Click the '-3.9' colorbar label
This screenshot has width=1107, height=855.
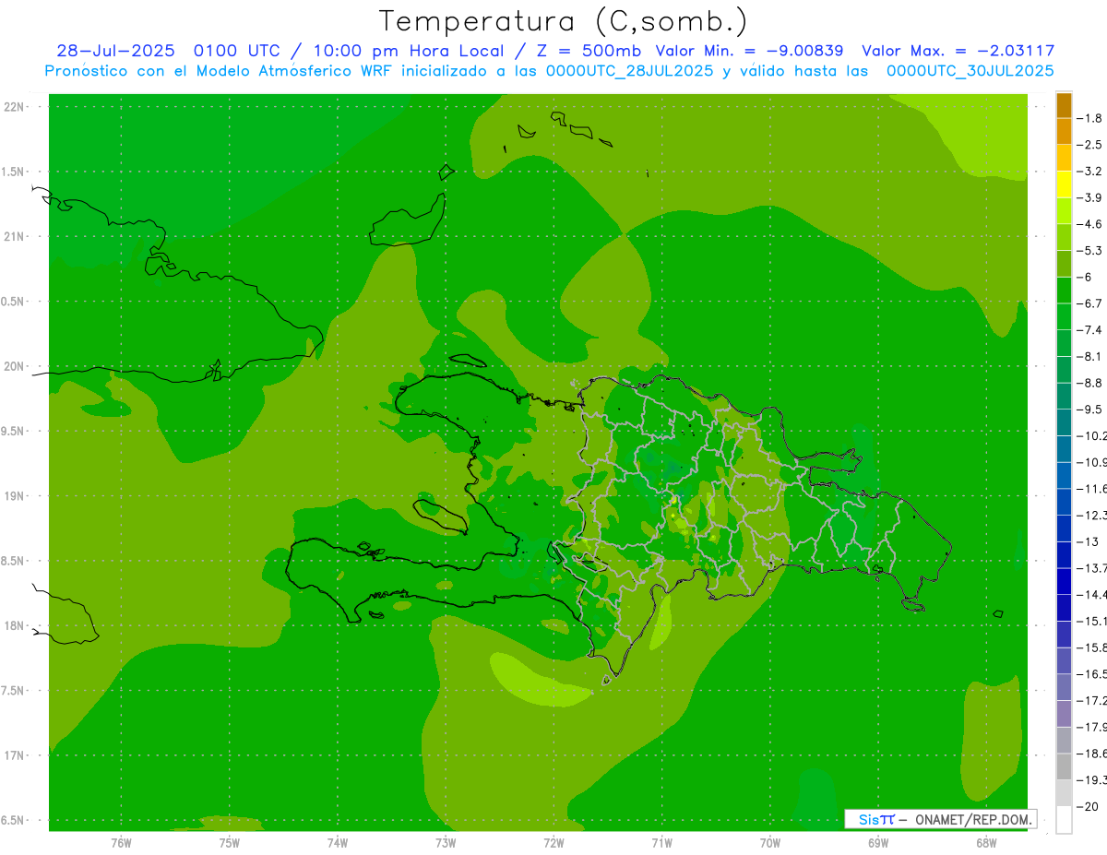1089,197
